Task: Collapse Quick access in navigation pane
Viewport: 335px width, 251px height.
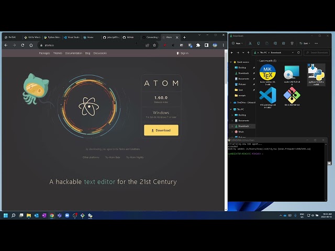Action: click(x=231, y=62)
